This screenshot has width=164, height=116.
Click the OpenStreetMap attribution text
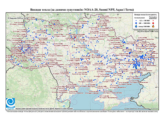pos(141,108)
